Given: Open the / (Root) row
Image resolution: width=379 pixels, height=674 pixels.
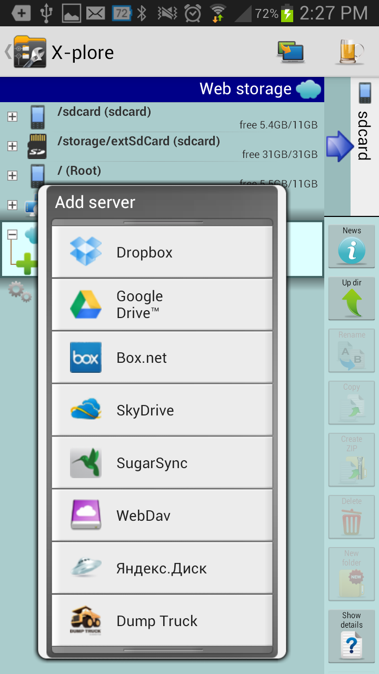Looking at the screenshot, I should 162,176.
